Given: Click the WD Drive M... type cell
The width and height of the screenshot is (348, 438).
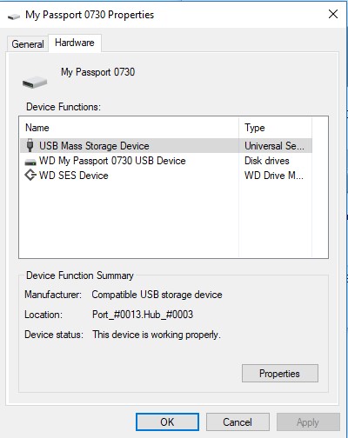Looking at the screenshot, I should click(x=274, y=176).
